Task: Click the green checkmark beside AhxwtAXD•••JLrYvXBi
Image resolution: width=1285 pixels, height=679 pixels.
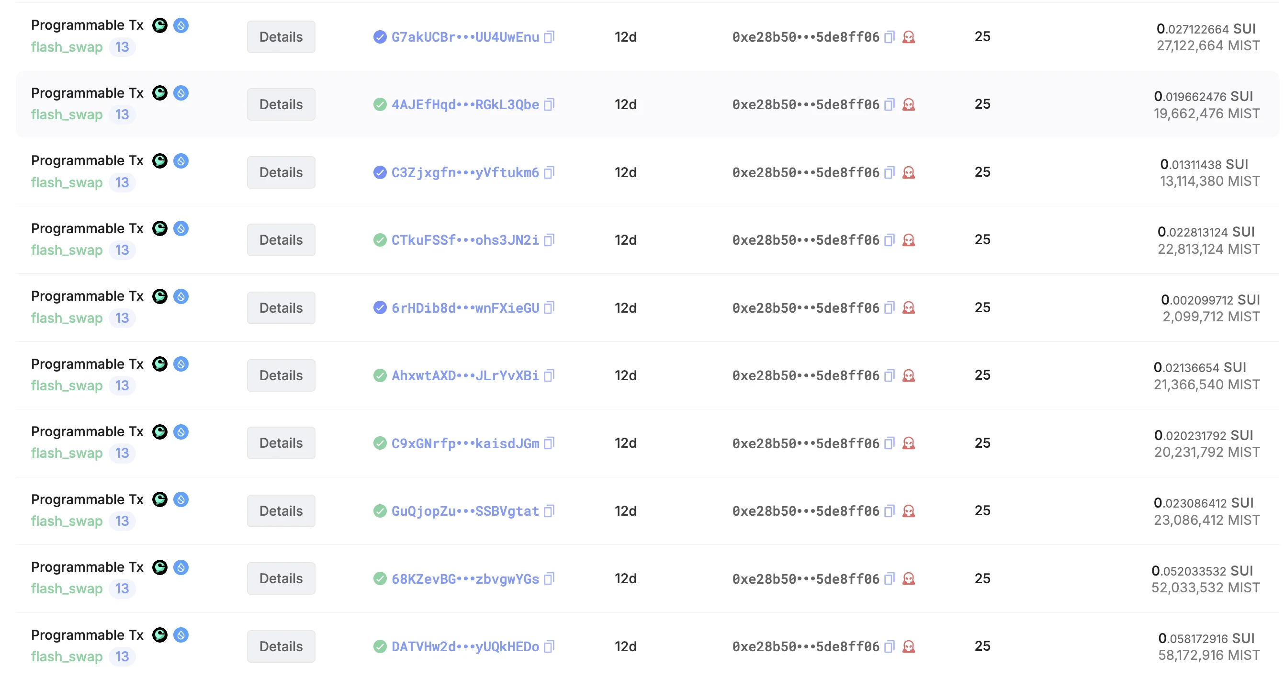Action: coord(380,375)
